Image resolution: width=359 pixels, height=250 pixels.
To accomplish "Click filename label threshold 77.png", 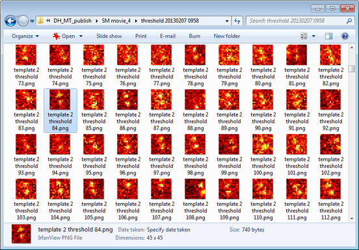I will coord(162,77).
